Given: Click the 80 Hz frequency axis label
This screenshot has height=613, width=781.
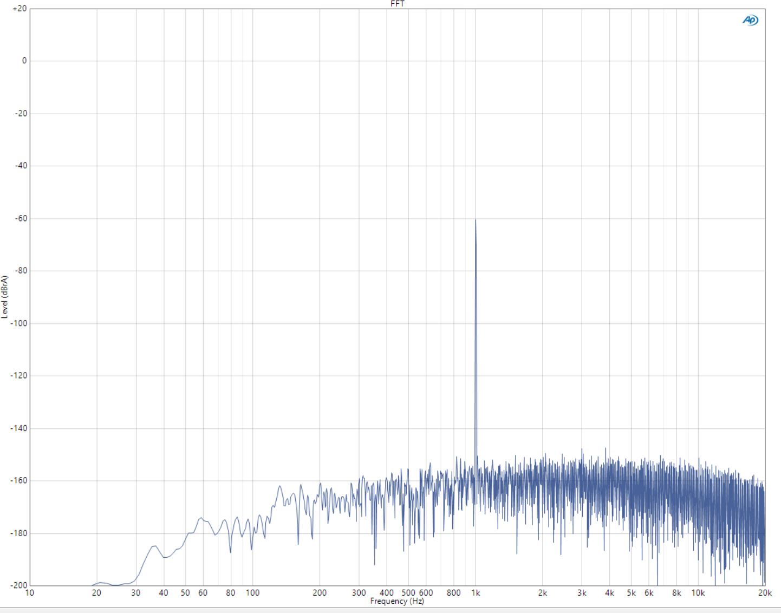Looking at the screenshot, I should point(231,593).
